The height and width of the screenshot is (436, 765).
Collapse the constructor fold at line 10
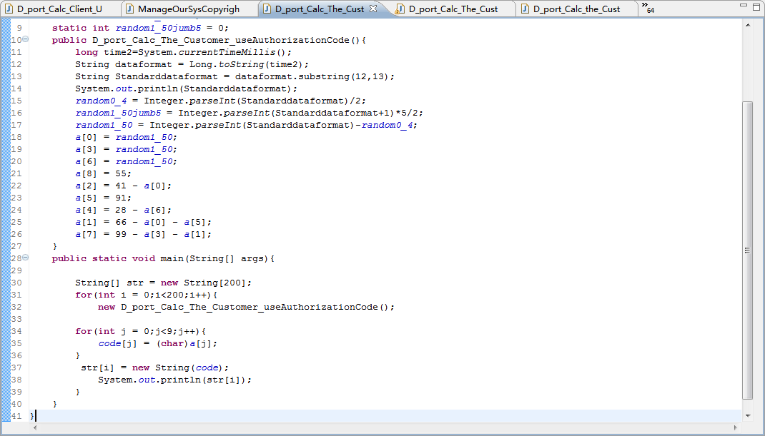point(25,39)
